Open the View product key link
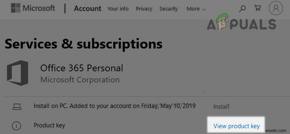Image resolution: width=290 pixels, height=134 pixels. [x=237, y=126]
